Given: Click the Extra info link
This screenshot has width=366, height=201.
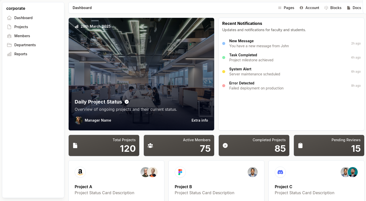Looking at the screenshot, I should click(200, 120).
